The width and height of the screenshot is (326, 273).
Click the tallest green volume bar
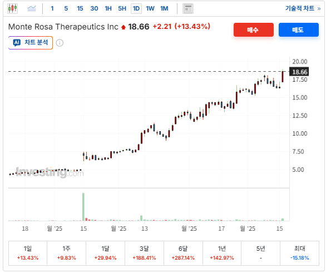click(83, 207)
